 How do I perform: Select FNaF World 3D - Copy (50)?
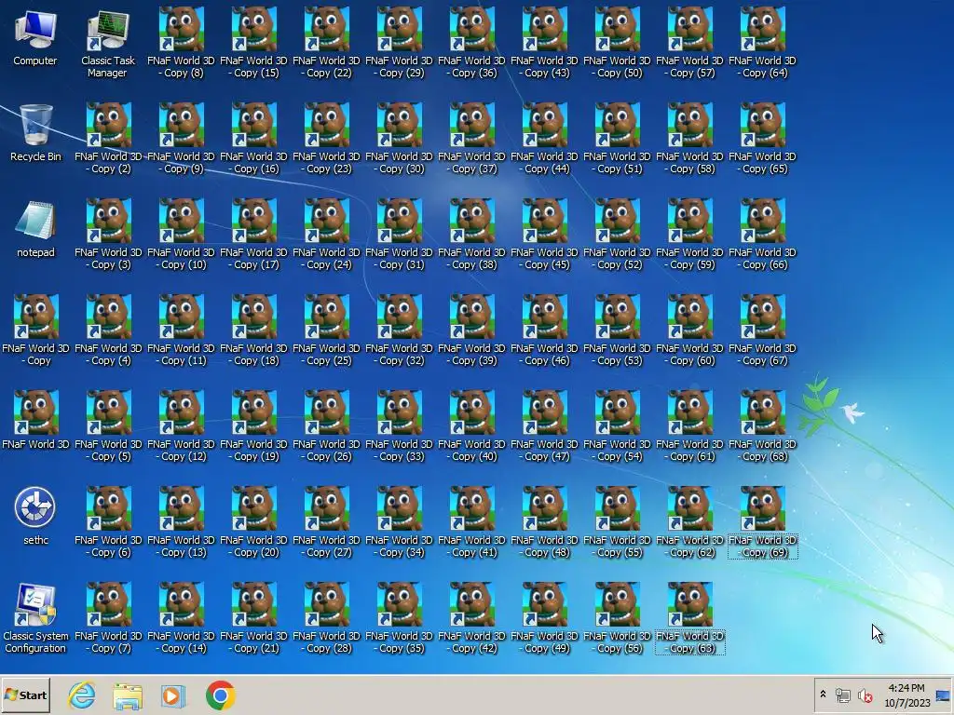pos(617,42)
